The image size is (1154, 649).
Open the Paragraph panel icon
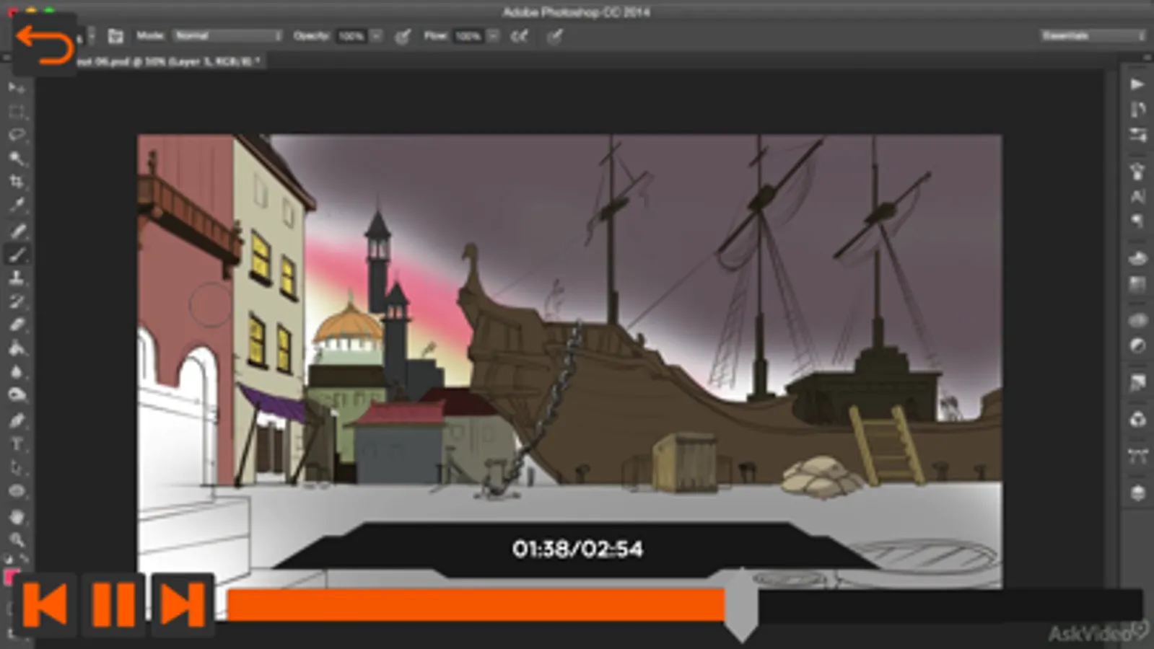point(1137,221)
